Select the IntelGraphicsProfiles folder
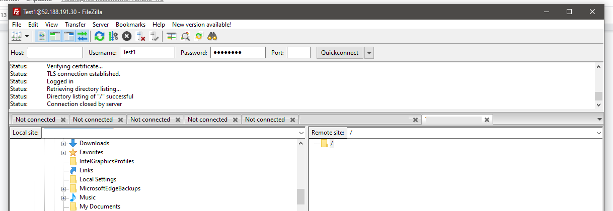This screenshot has height=211, width=613. click(x=107, y=161)
